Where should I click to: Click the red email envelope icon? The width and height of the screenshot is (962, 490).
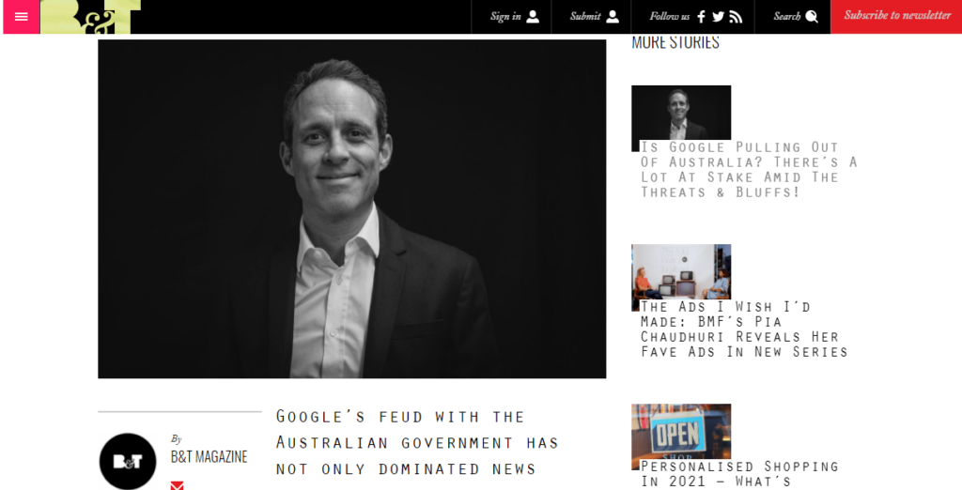click(x=178, y=485)
